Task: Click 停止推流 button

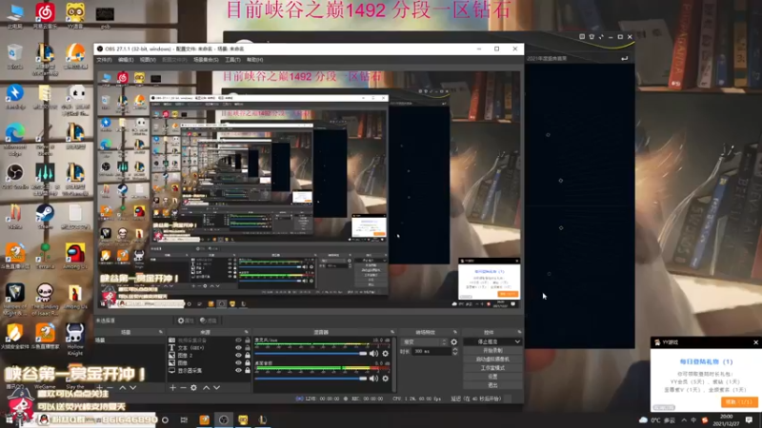Action: [x=488, y=341]
